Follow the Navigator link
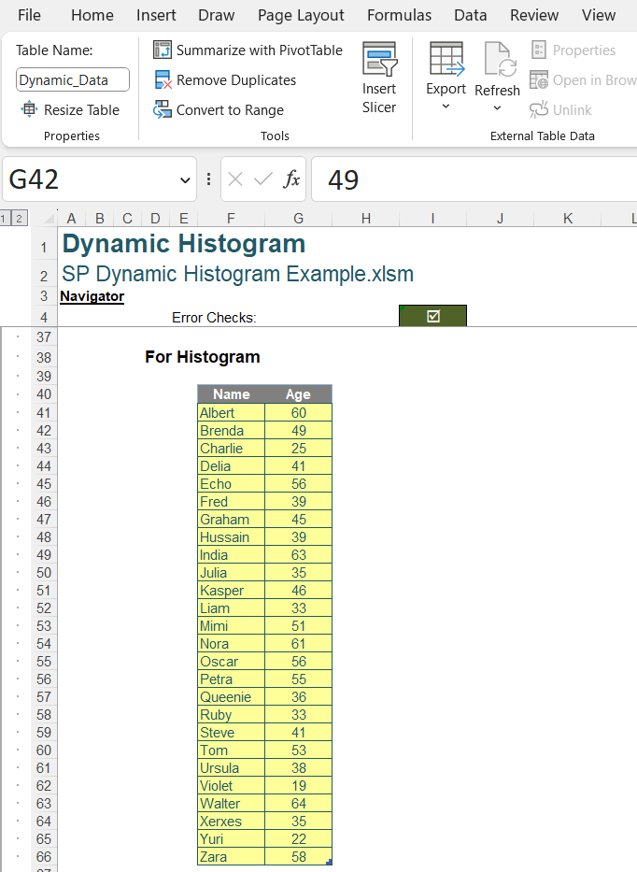The width and height of the screenshot is (637, 872). pos(92,296)
